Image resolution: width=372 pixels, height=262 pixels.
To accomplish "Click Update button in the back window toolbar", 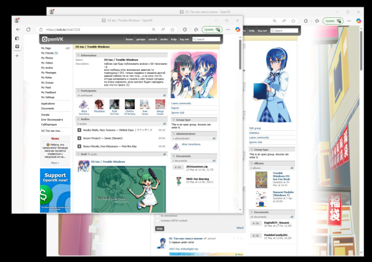I will [333, 21].
